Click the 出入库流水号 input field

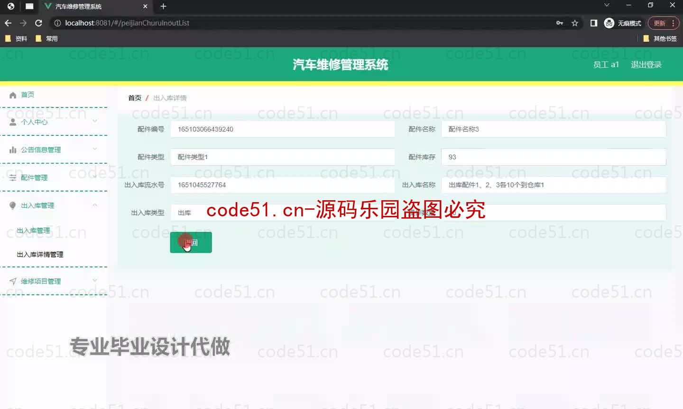coord(283,185)
